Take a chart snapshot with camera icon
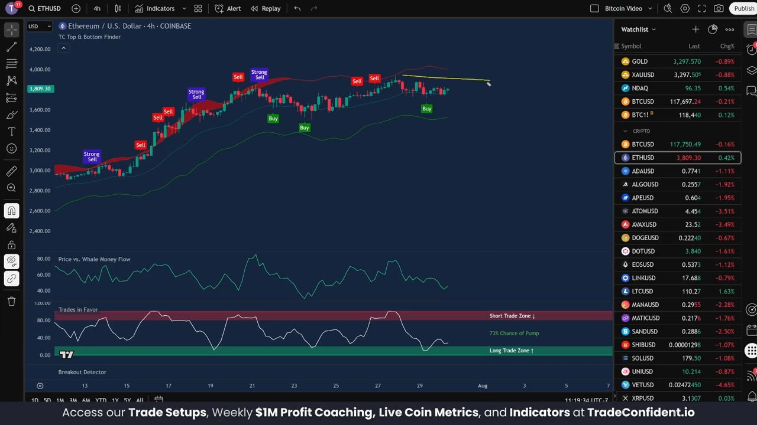This screenshot has height=425, width=757. [x=719, y=9]
